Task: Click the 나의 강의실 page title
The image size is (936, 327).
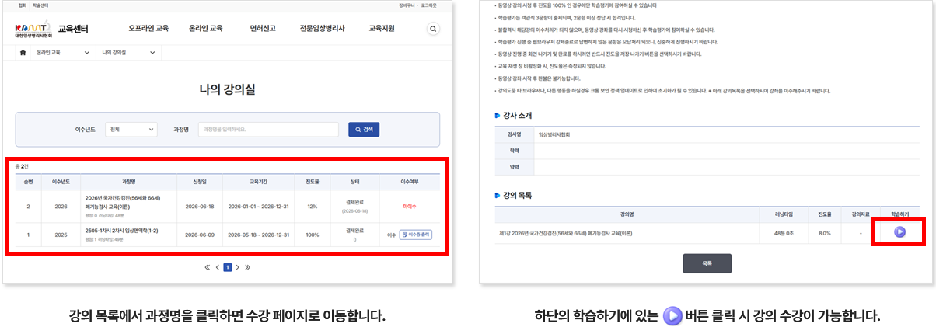Action: click(x=227, y=89)
